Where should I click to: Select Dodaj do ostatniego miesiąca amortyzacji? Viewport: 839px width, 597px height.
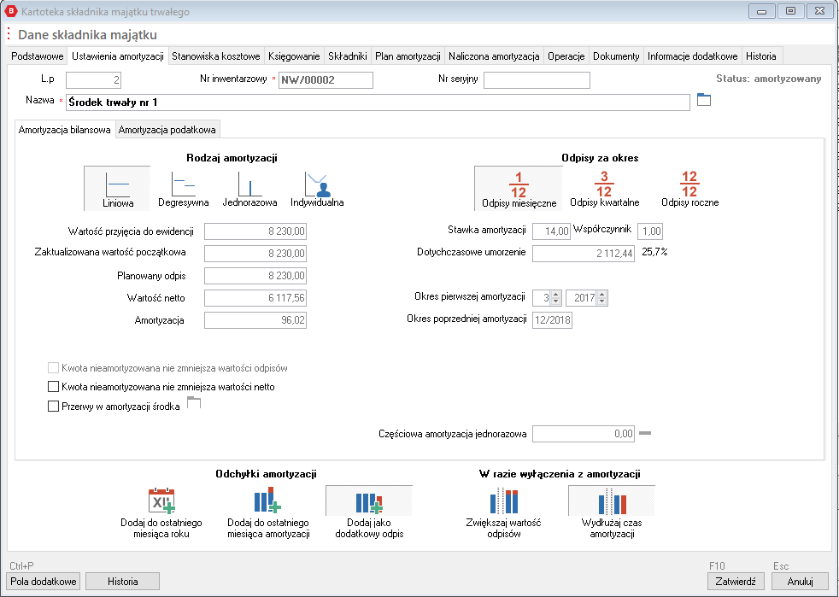click(268, 513)
